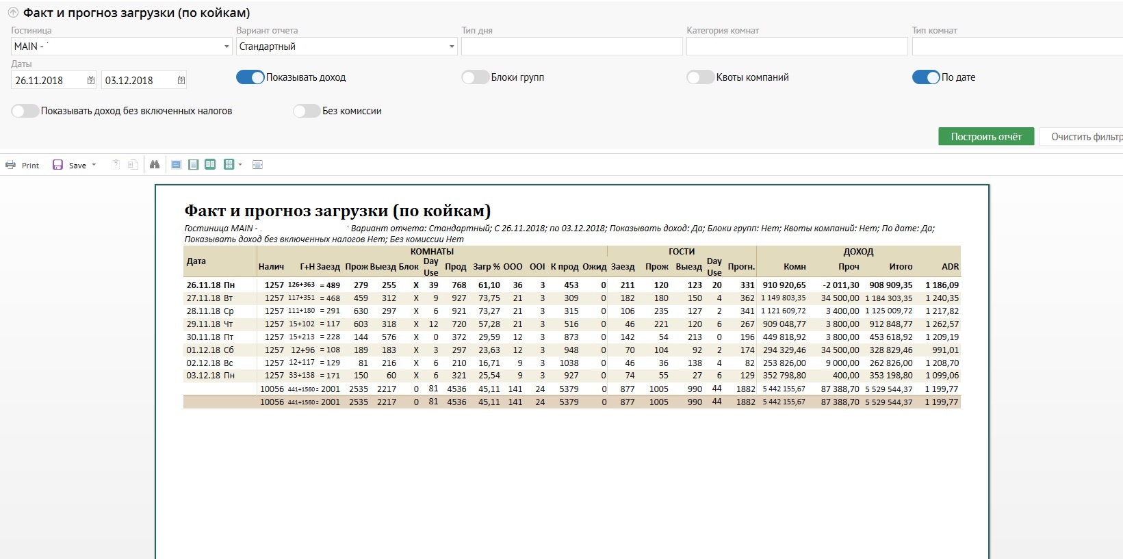Open the Вариант отчета dropdown
The image size is (1123, 559).
coord(452,47)
